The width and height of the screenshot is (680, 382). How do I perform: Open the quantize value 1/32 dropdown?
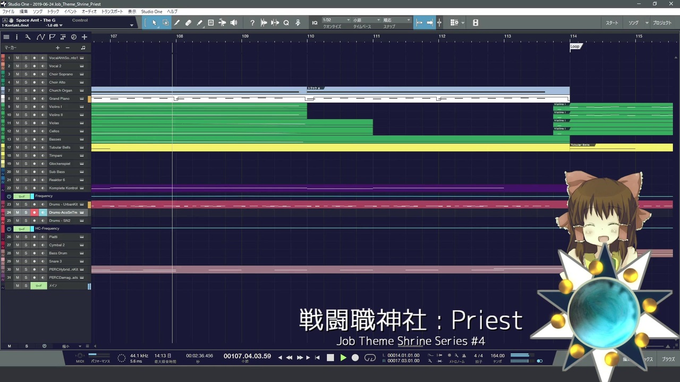[336, 20]
